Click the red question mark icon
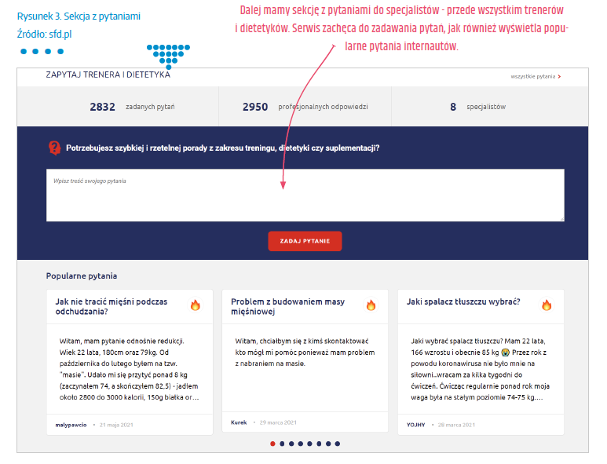The image size is (607, 464). (x=54, y=148)
